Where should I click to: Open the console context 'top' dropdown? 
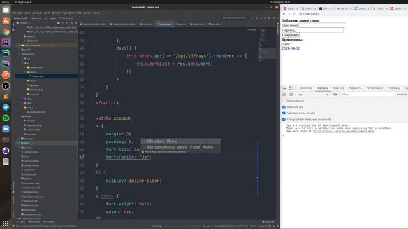coord(313,95)
